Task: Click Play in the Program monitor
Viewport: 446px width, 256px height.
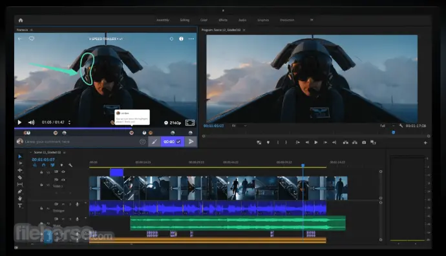Action: [315, 143]
